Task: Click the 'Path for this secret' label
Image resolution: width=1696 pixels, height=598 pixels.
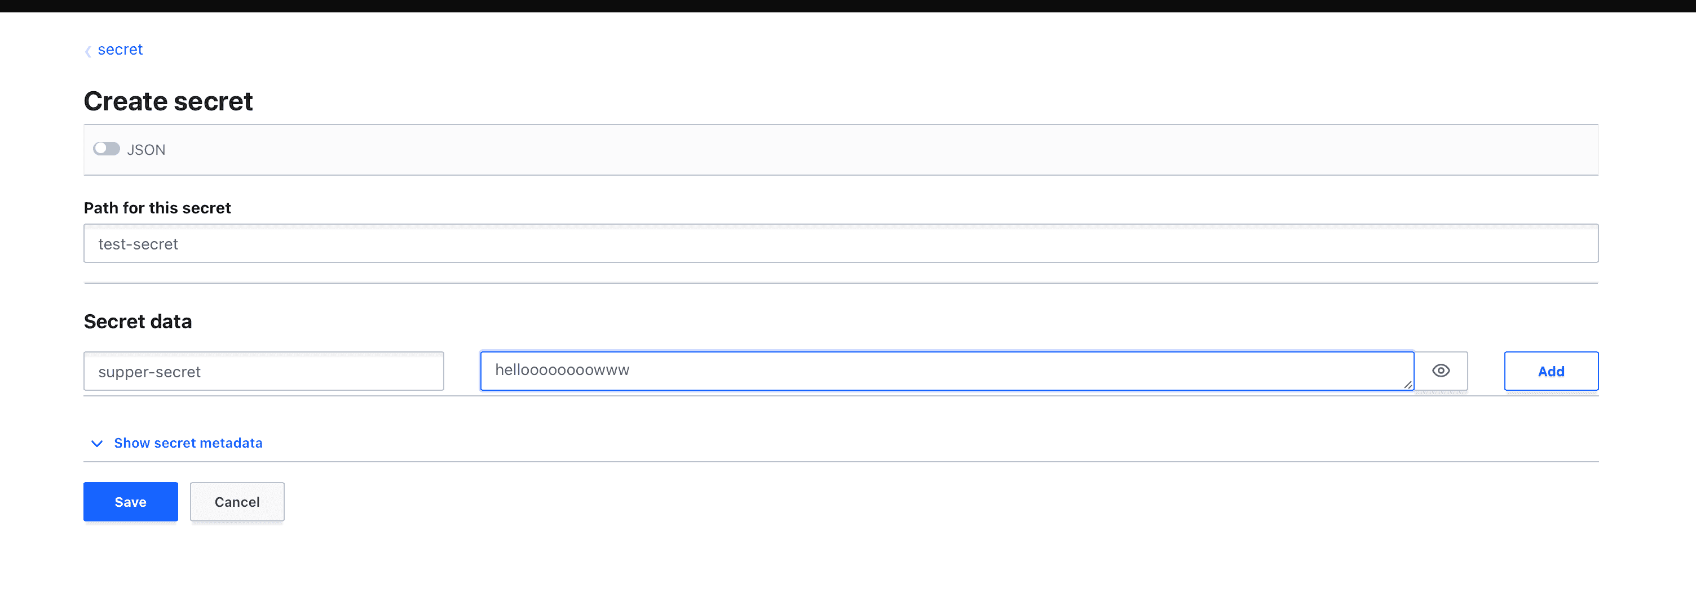Action: (157, 208)
